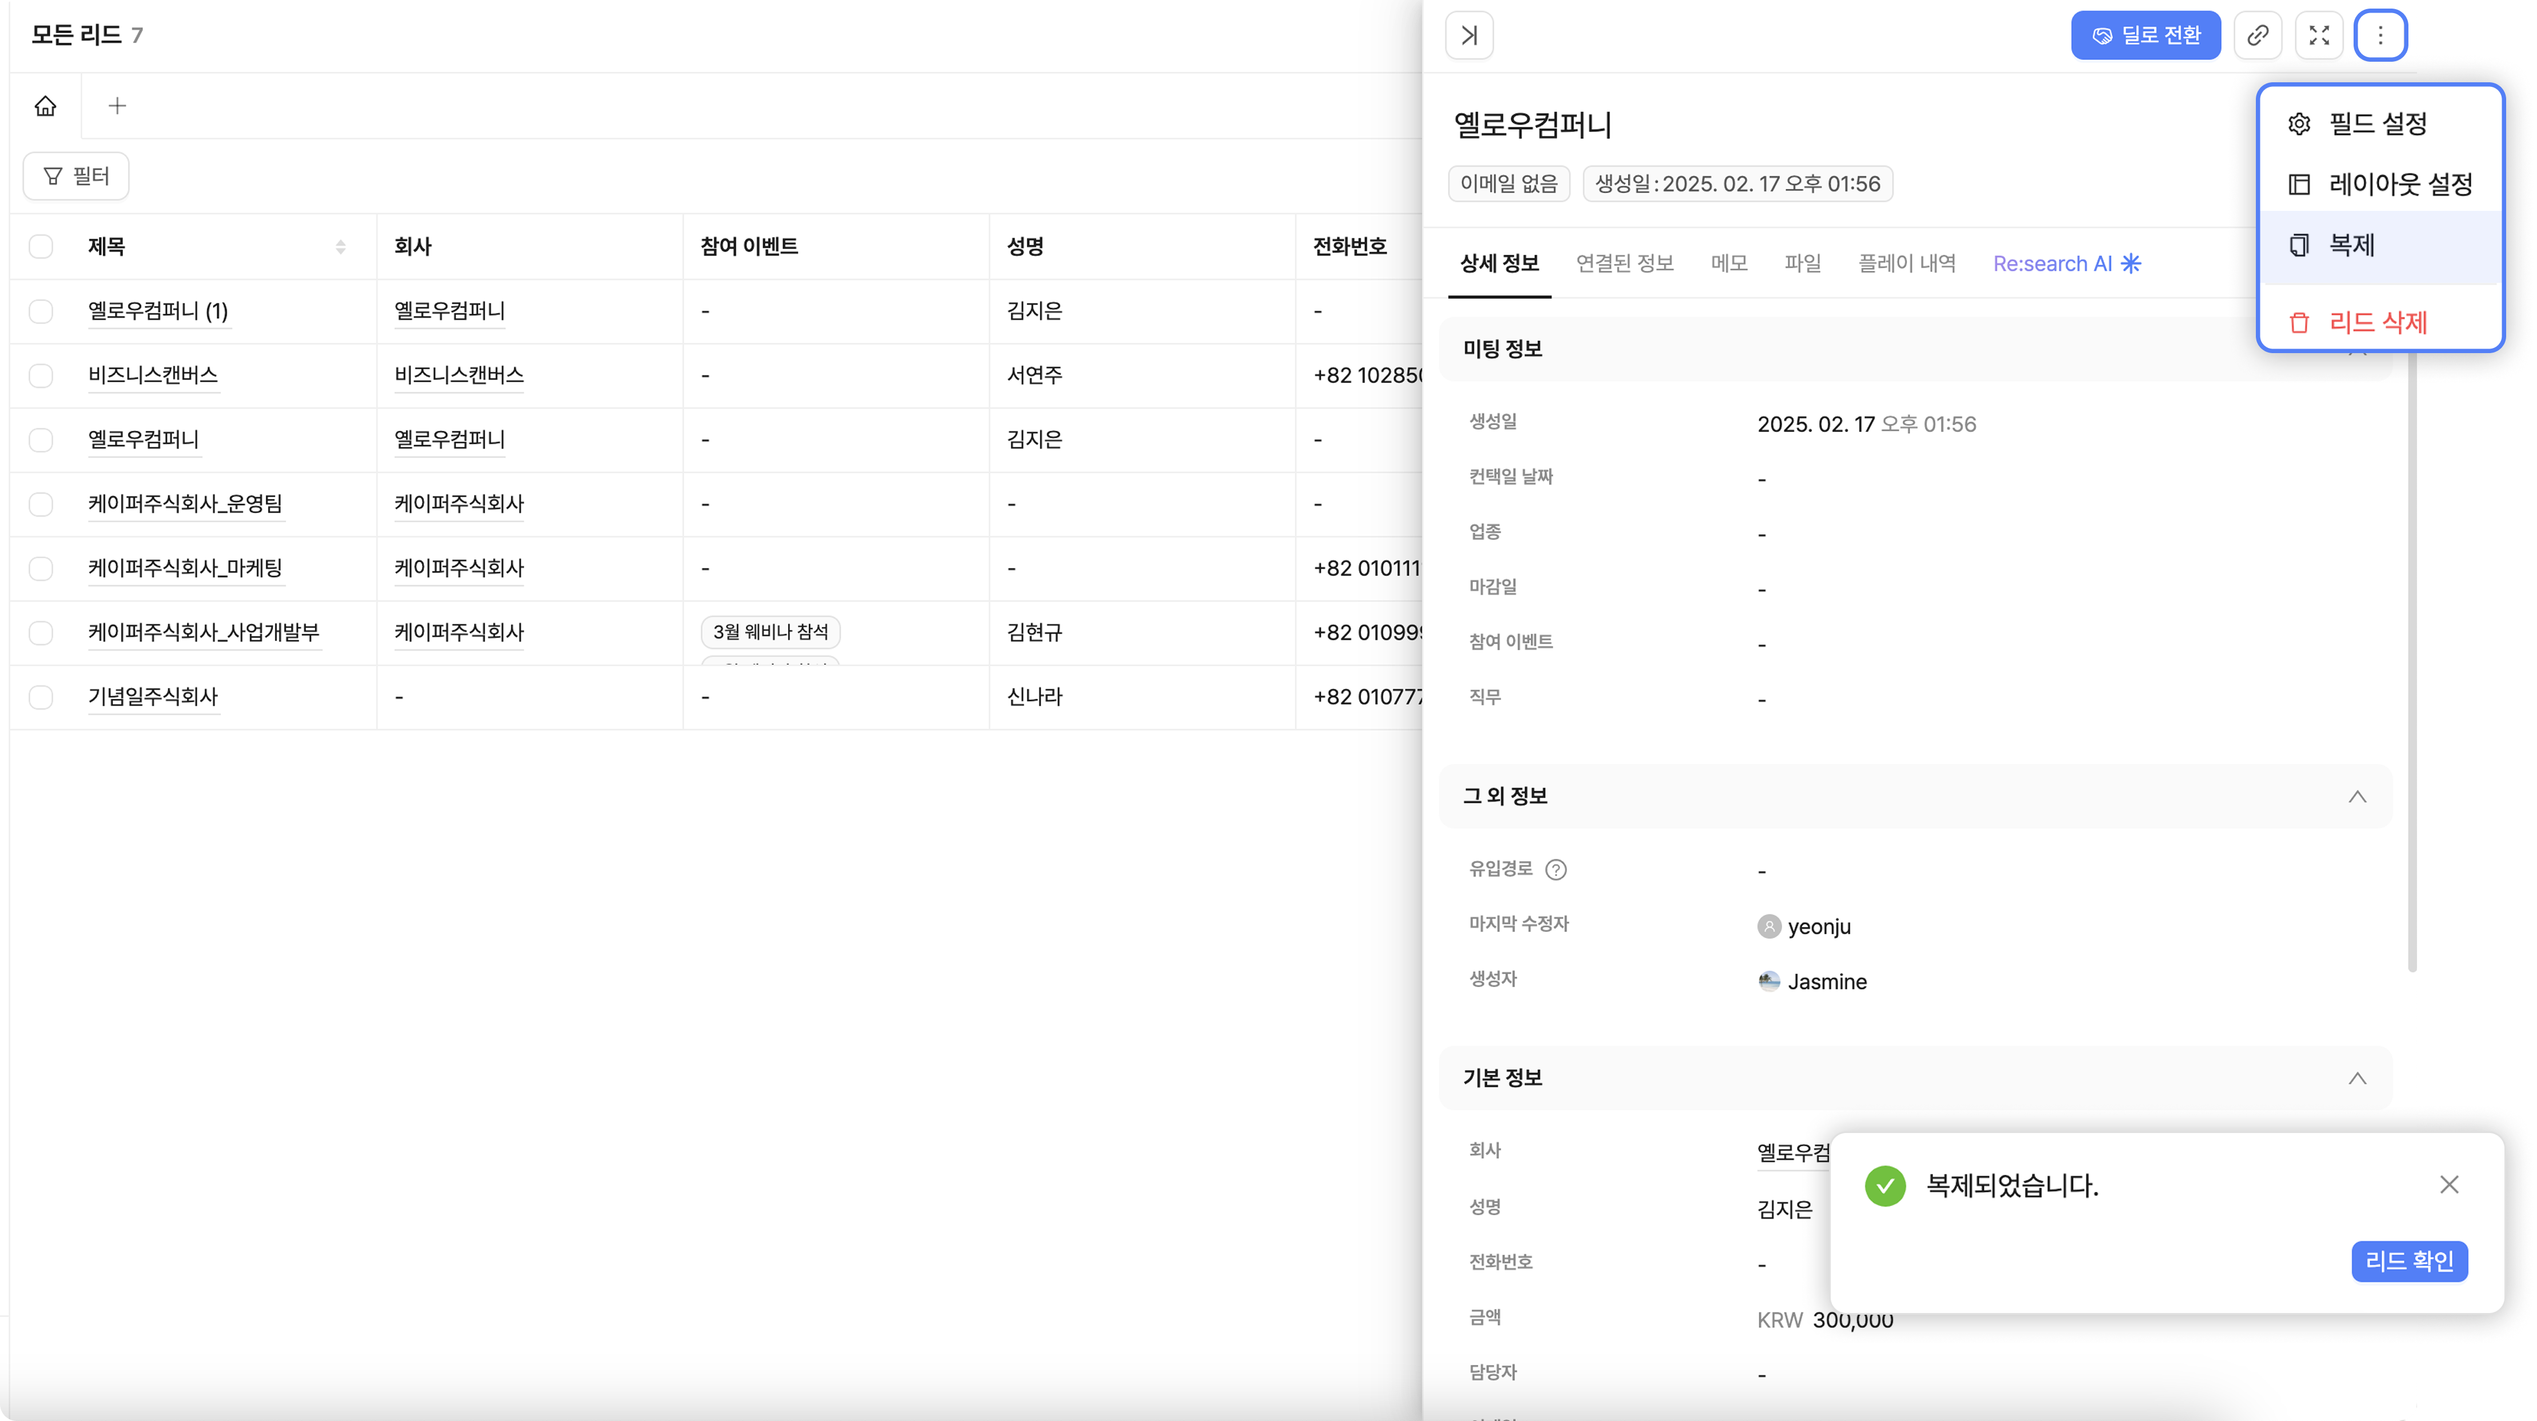The height and width of the screenshot is (1421, 2537).
Task: Go to the home view icon
Action: pos(45,105)
